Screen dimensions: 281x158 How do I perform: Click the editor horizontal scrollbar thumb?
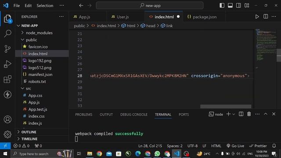click(x=226, y=107)
